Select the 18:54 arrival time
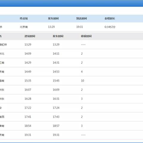143x143 pixels. (x=28, y=126)
